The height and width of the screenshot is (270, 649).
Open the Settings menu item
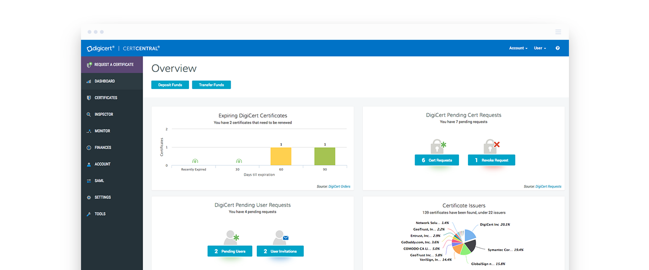click(112, 197)
